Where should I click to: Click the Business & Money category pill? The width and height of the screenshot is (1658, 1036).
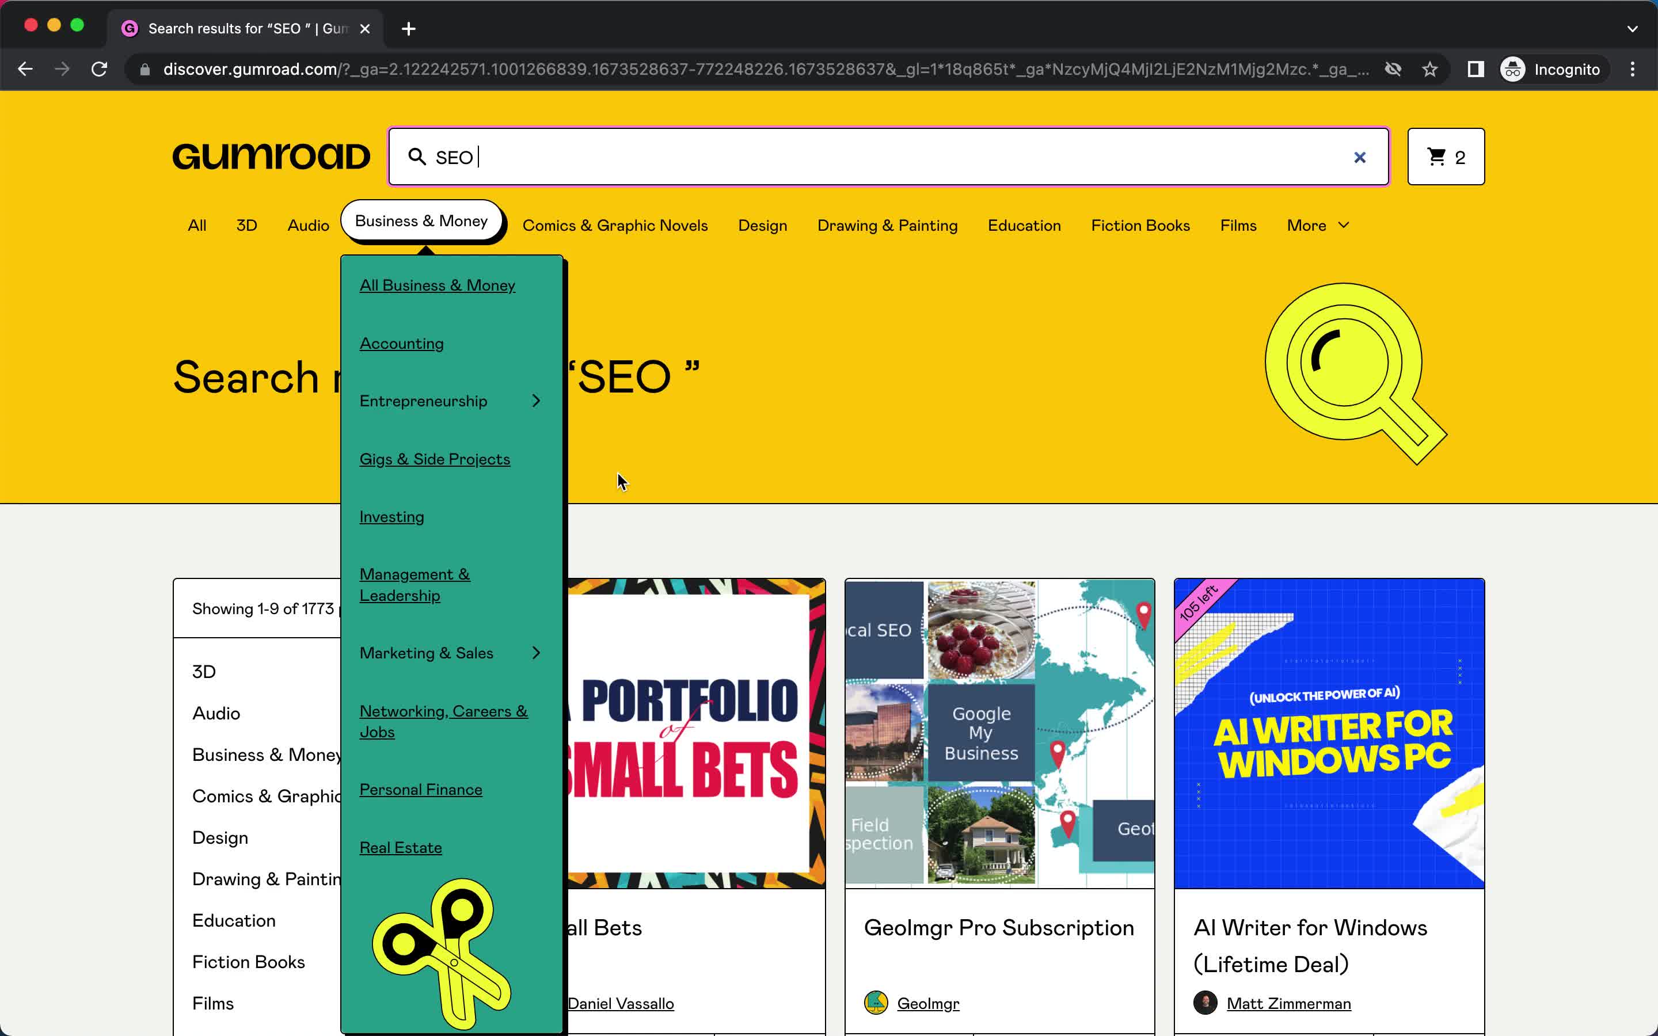[x=421, y=220]
